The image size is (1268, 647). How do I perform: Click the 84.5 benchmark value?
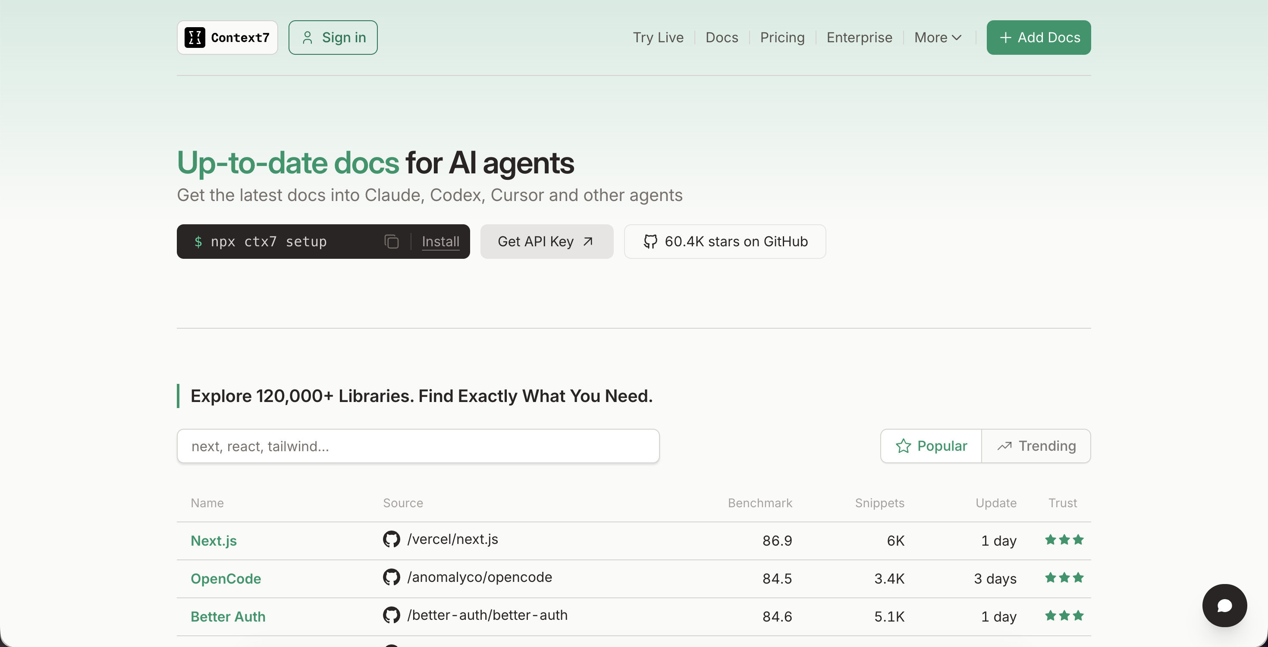coord(777,578)
